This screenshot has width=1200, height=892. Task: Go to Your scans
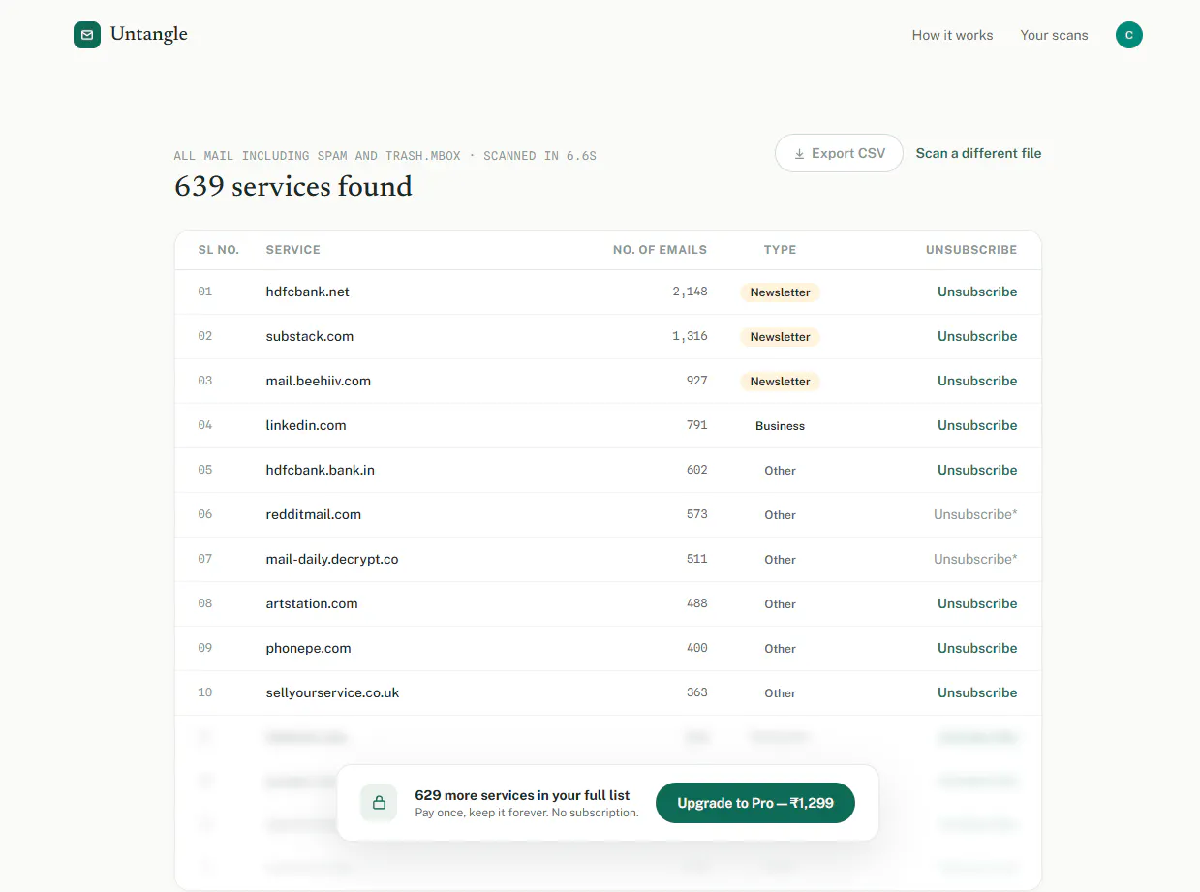tap(1054, 35)
